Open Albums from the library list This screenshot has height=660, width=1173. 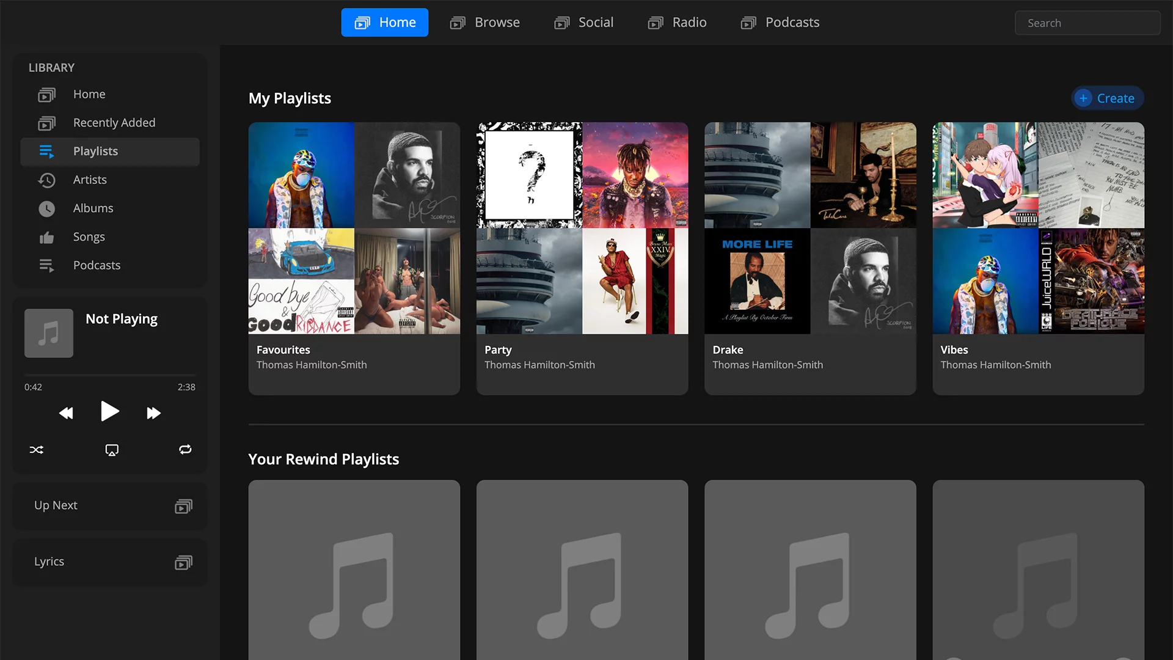coord(110,208)
